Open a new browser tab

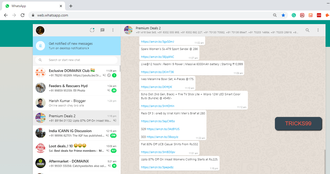pyautogui.click(x=71, y=6)
